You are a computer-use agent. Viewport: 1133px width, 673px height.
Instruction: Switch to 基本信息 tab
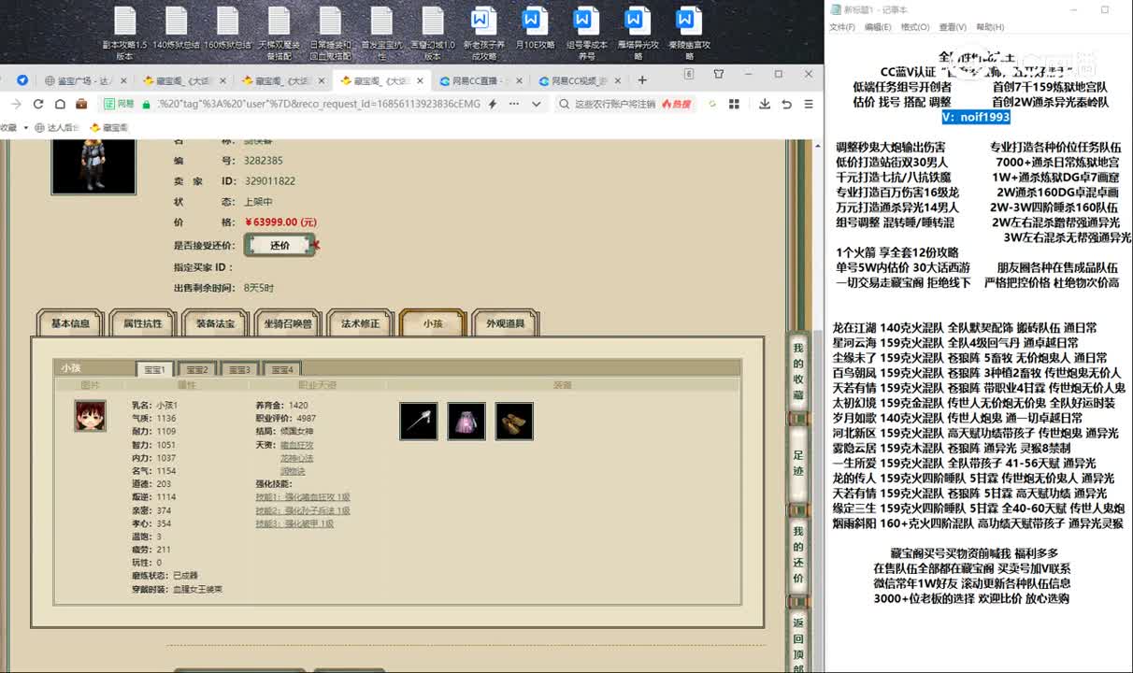coord(70,323)
